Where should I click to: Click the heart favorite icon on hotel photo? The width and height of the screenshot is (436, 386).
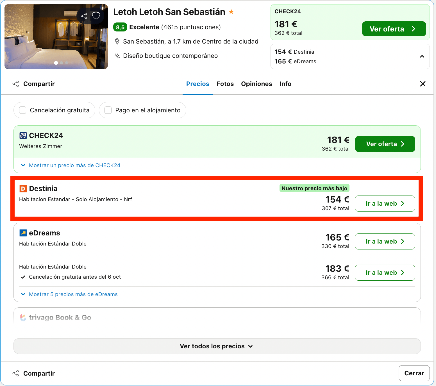[96, 16]
